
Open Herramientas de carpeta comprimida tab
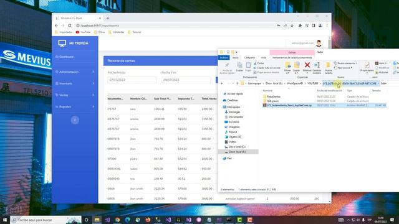point(292,58)
